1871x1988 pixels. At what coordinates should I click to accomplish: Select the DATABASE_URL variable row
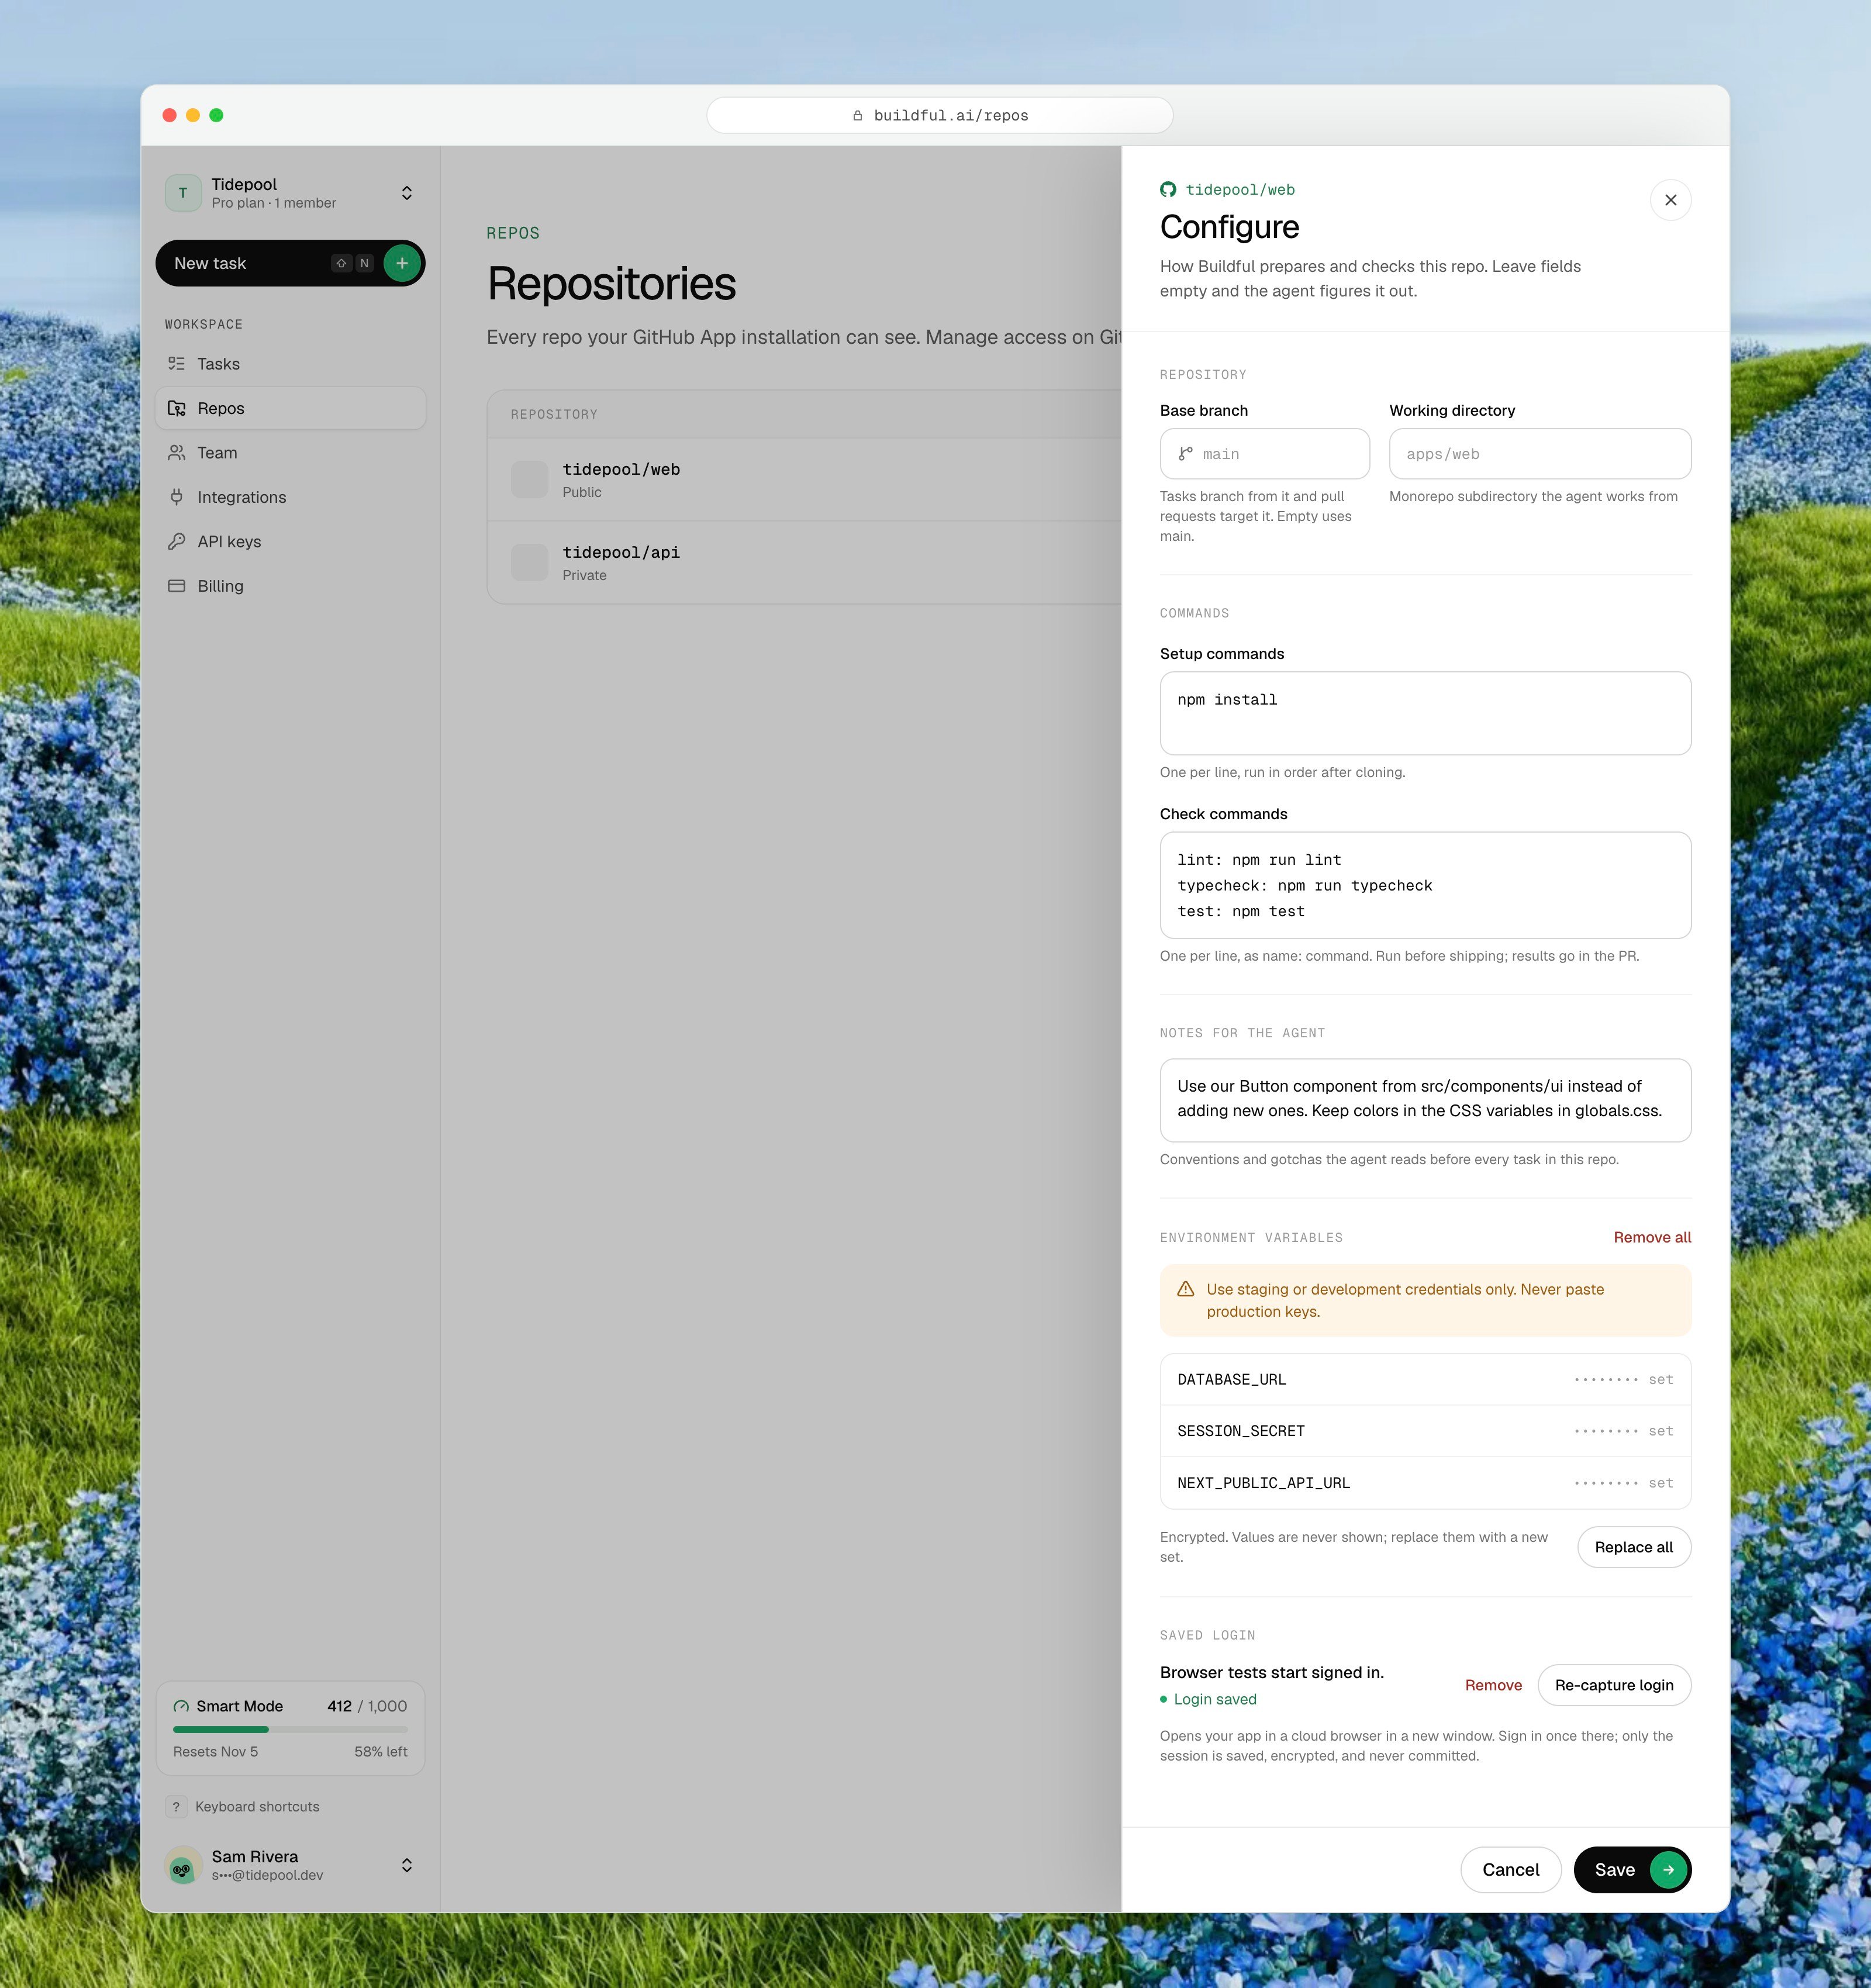click(1425, 1379)
